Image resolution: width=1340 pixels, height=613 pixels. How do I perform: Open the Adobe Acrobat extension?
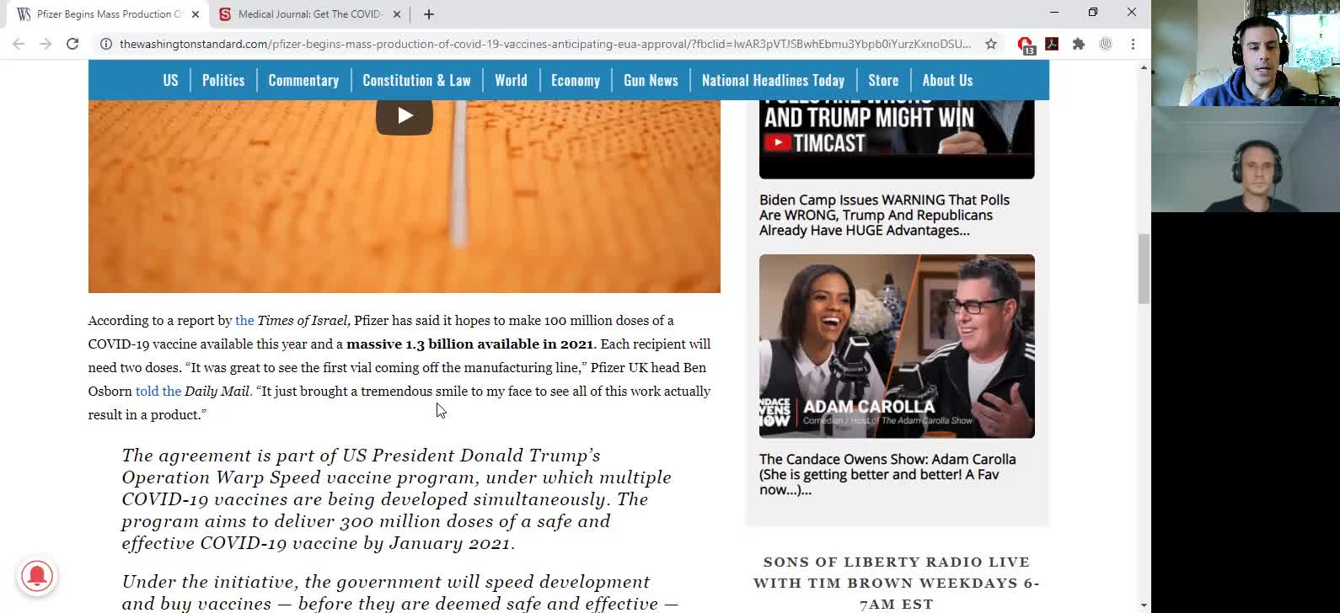coord(1052,44)
